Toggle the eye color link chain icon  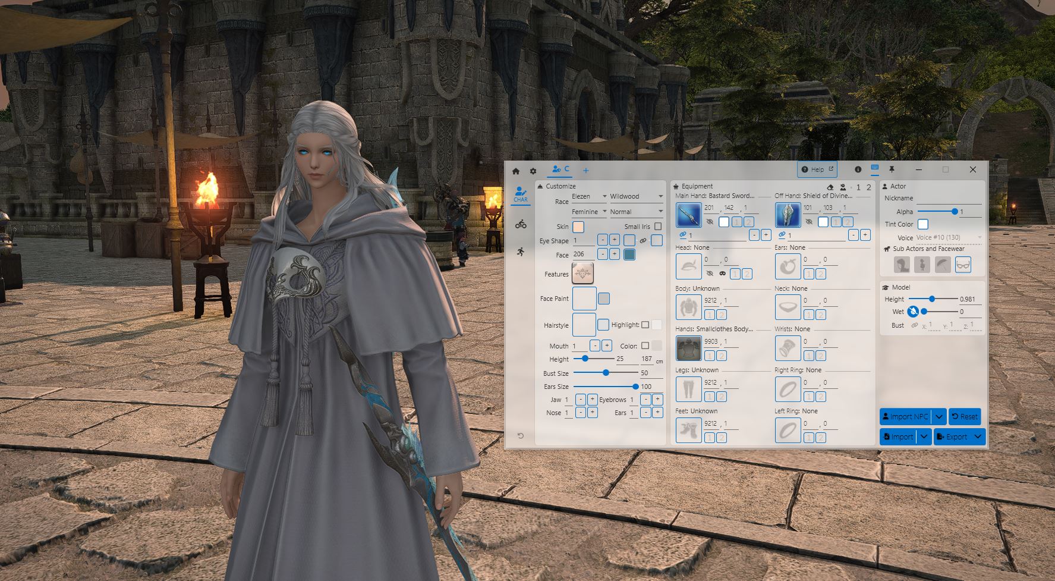click(x=643, y=241)
